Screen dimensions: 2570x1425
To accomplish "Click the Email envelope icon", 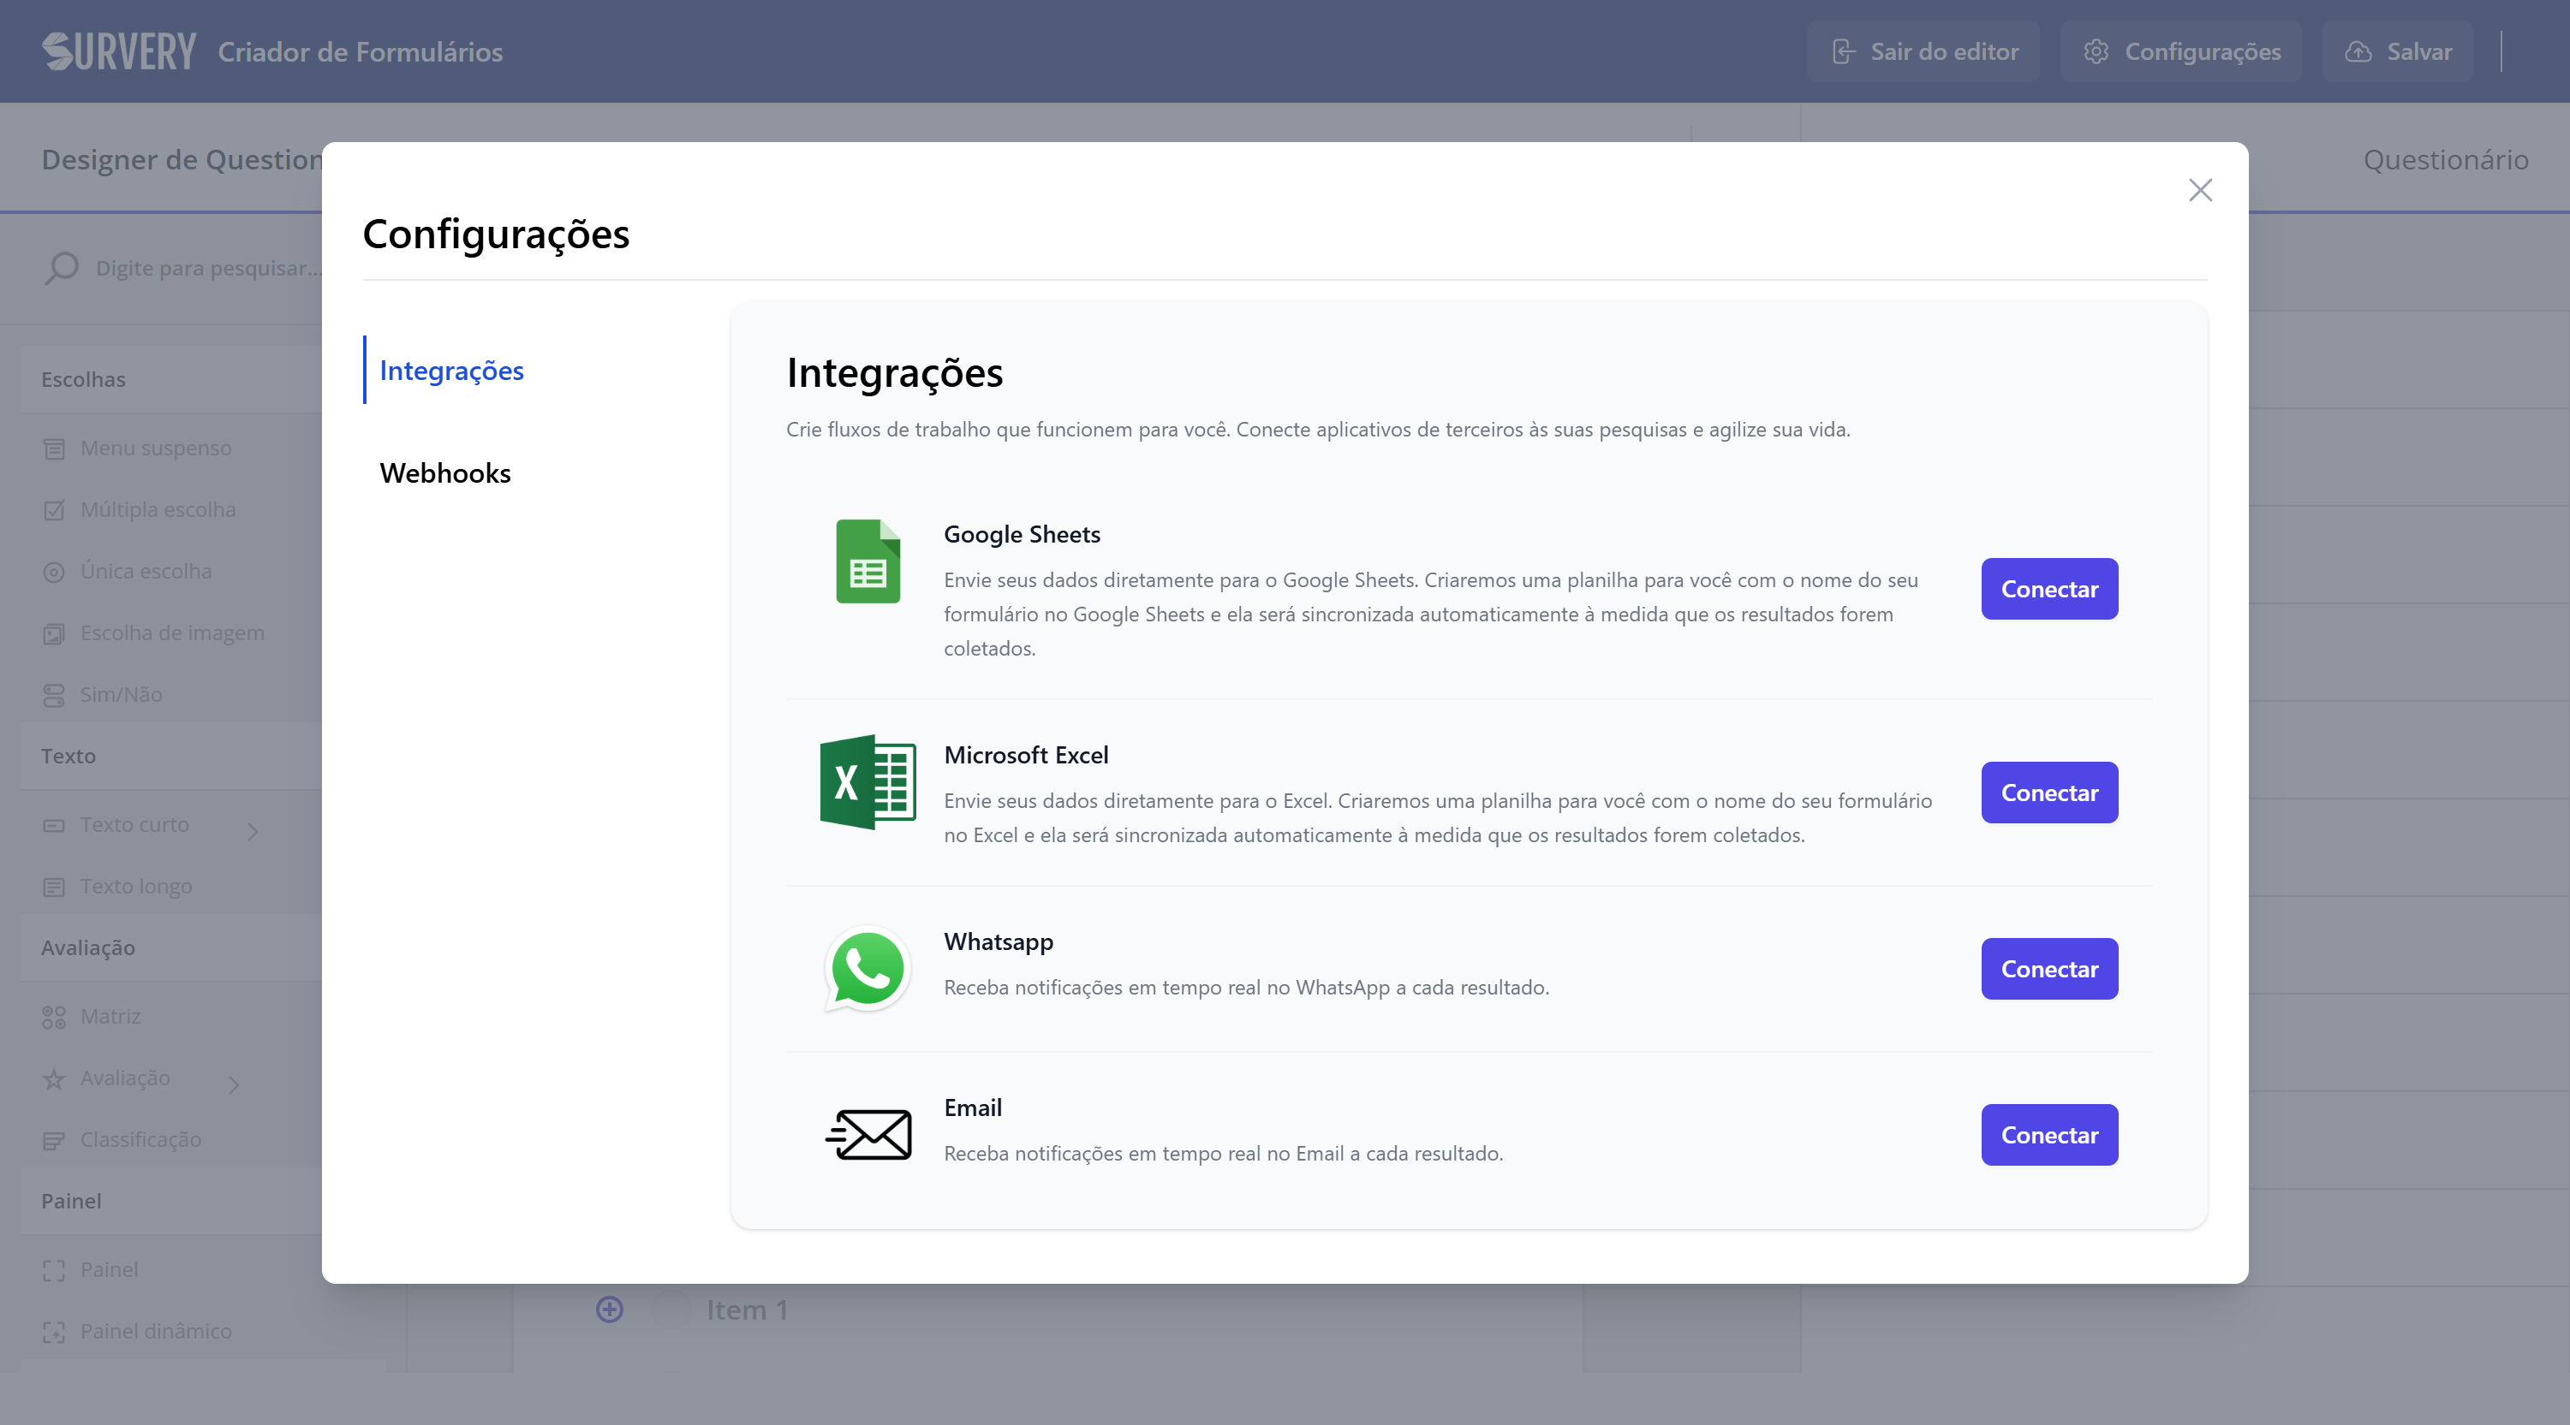I will coord(868,1135).
